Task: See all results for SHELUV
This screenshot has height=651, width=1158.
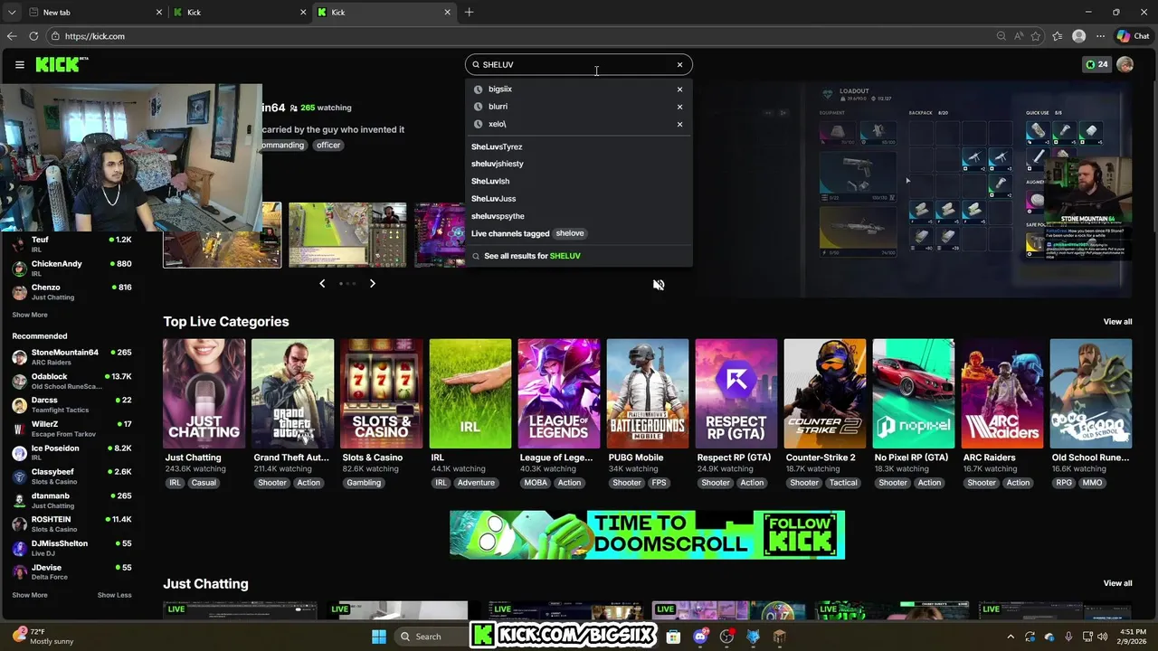Action: [532, 256]
